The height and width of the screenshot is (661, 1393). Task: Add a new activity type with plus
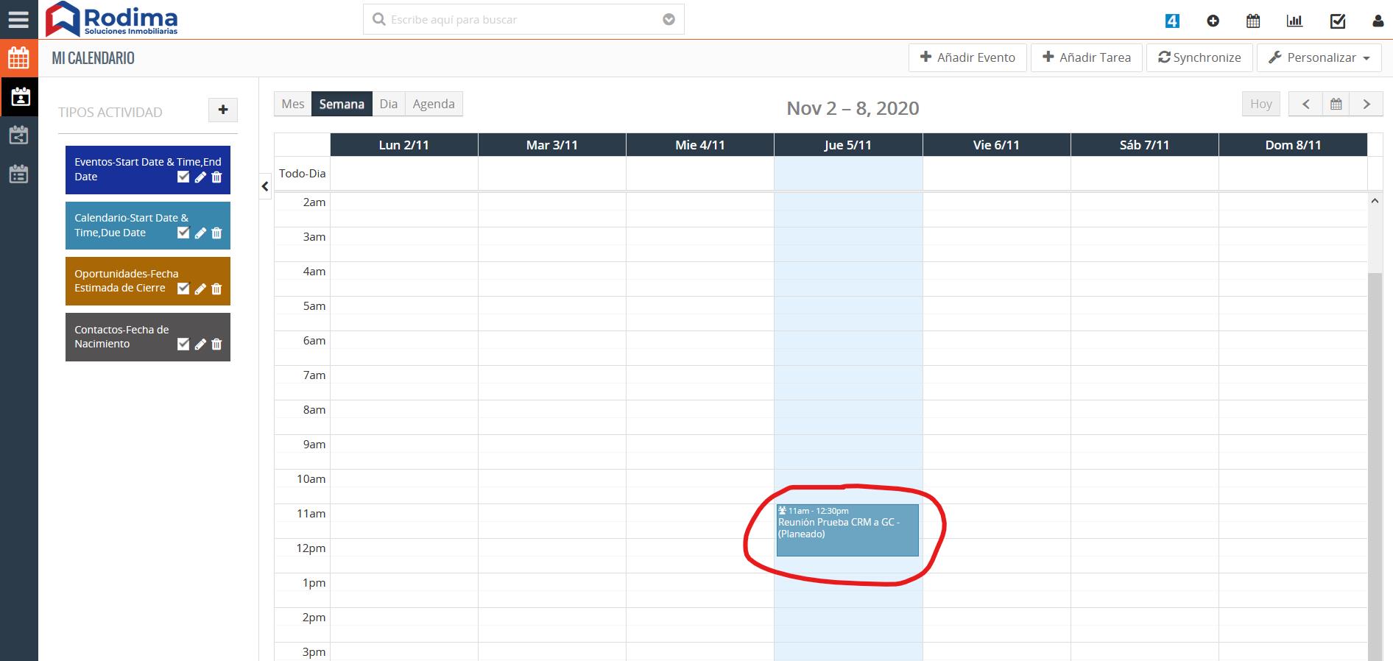pos(223,110)
